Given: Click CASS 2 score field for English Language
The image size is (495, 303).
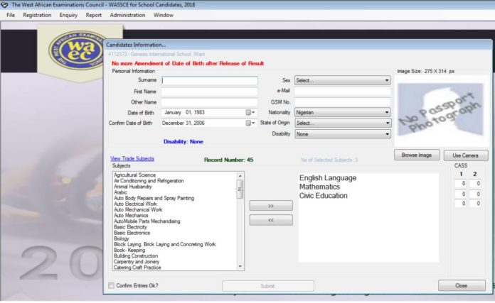Looking at the screenshot, I should point(475,184).
